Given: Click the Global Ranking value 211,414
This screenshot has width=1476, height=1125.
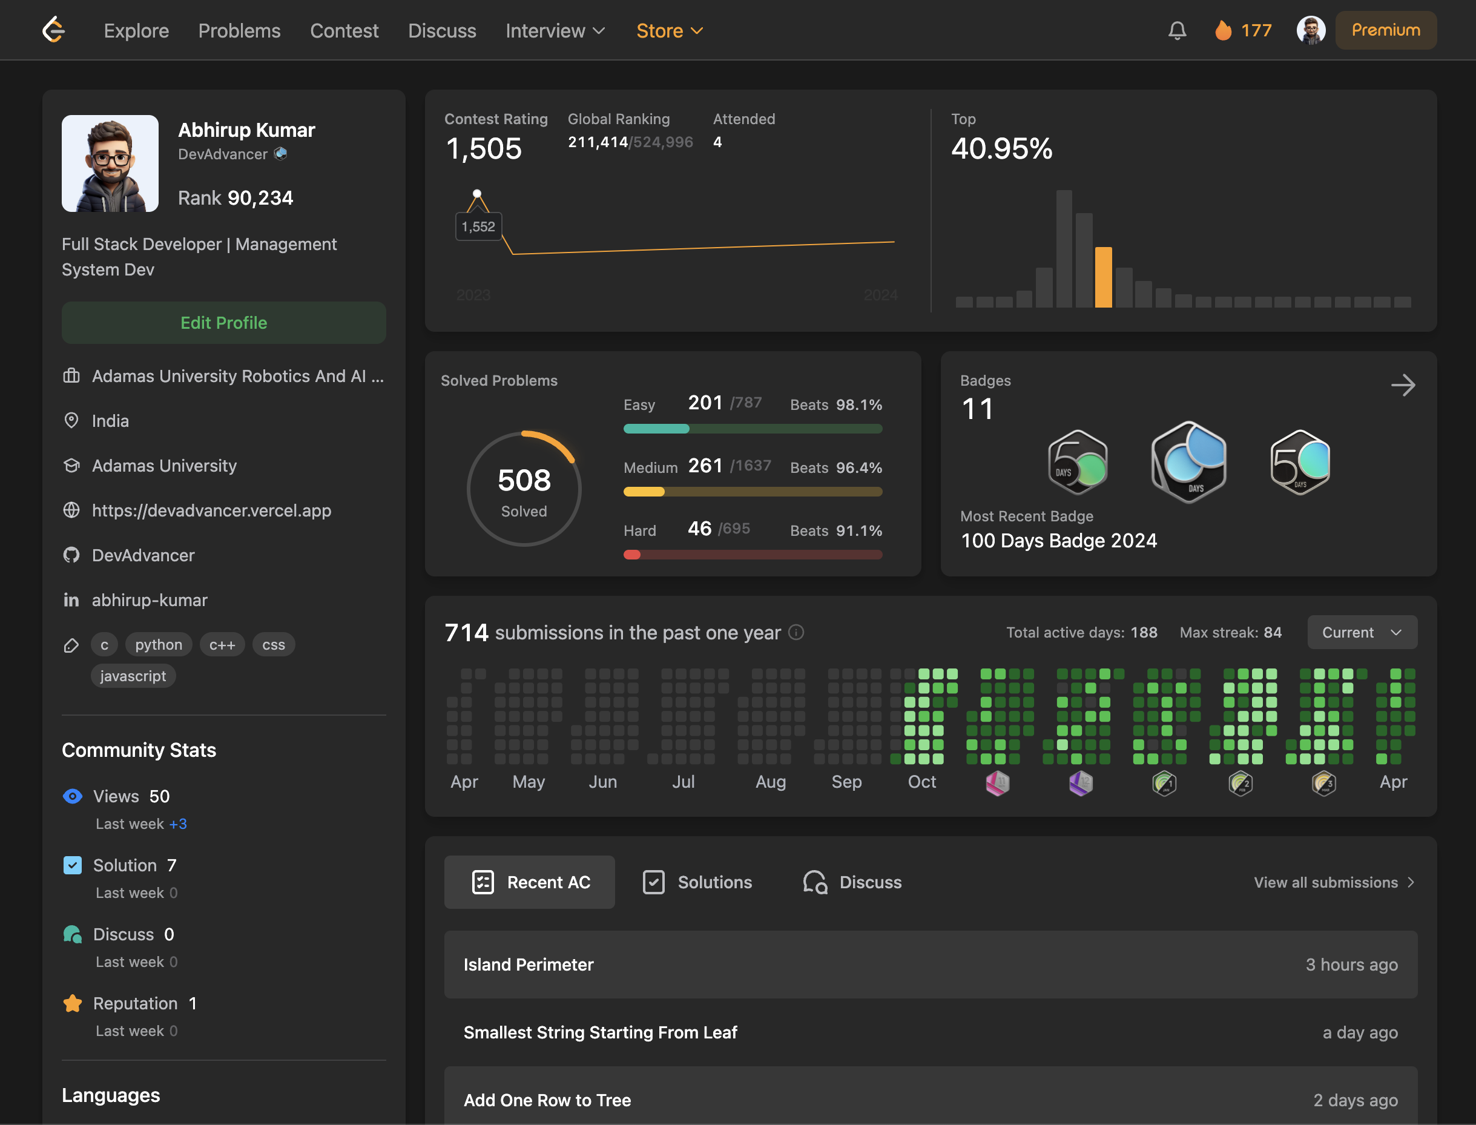Looking at the screenshot, I should point(598,142).
